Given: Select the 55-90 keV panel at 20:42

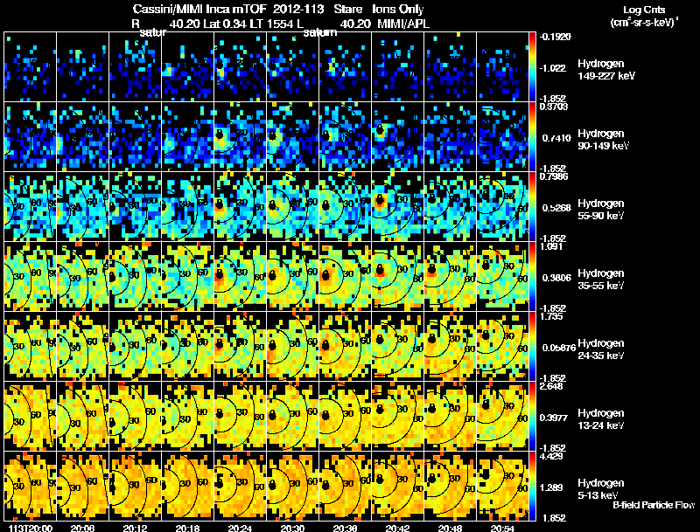Looking at the screenshot, I should click(x=398, y=206).
